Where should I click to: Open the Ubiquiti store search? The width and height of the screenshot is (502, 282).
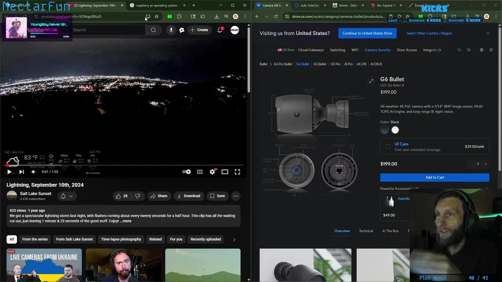click(x=459, y=50)
